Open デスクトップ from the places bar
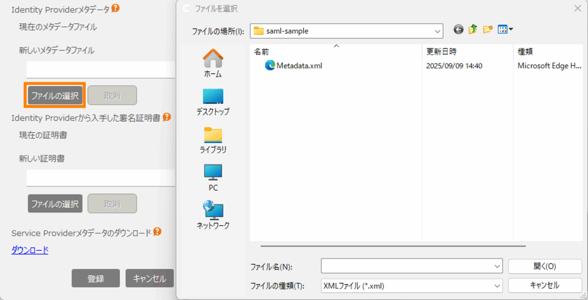The image size is (588, 300). (x=212, y=101)
